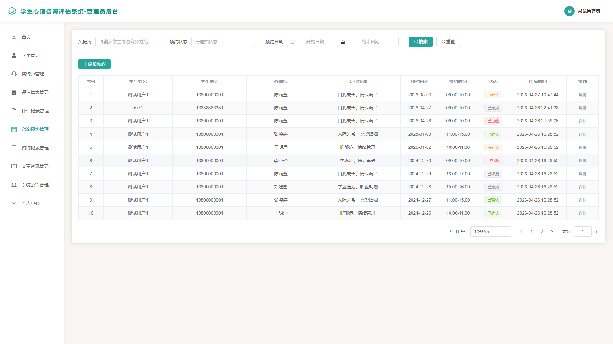Image resolution: width=613 pixels, height=344 pixels.
Task: Open the 10条/页 page size selector
Action: tap(490, 232)
